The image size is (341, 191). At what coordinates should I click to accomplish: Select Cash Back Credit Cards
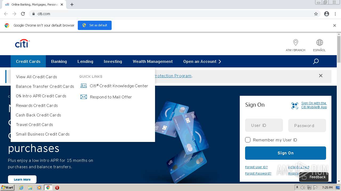pos(38,115)
